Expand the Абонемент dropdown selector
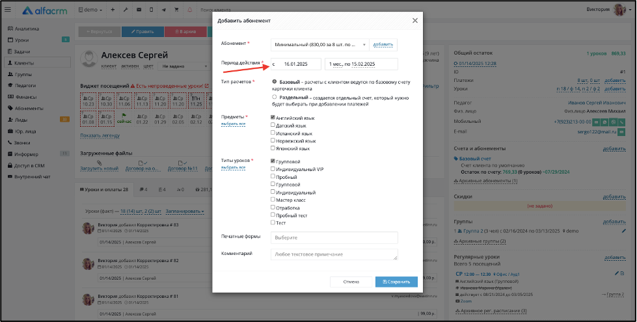 click(319, 45)
